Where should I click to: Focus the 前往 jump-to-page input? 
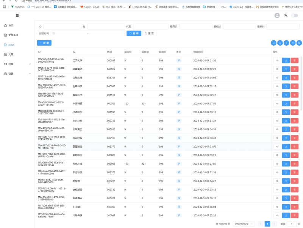pyautogui.click(x=291, y=224)
